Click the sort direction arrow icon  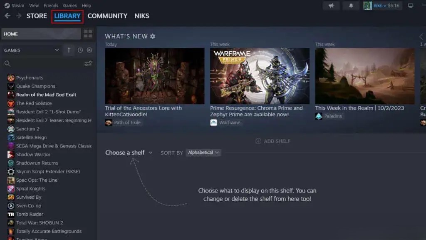69,50
